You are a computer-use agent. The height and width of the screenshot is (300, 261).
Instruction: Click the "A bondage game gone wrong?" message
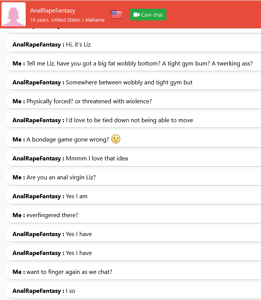[68, 140]
